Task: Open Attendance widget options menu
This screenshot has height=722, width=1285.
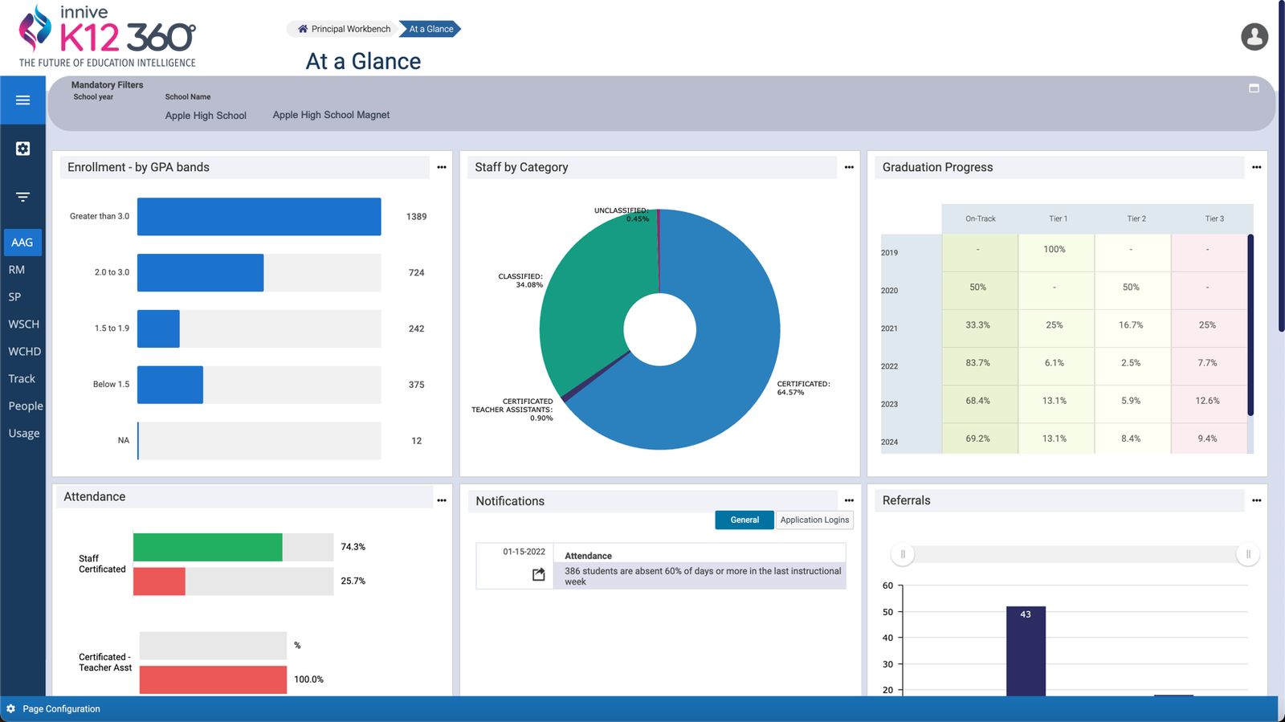Action: (442, 500)
